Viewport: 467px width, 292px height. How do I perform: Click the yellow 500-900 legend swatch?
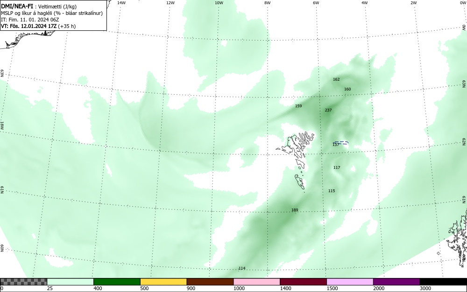click(163, 282)
